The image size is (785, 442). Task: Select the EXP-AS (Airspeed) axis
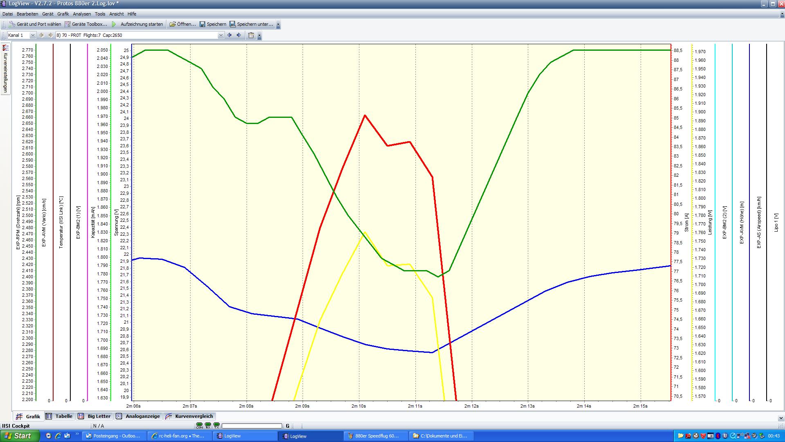(x=759, y=222)
